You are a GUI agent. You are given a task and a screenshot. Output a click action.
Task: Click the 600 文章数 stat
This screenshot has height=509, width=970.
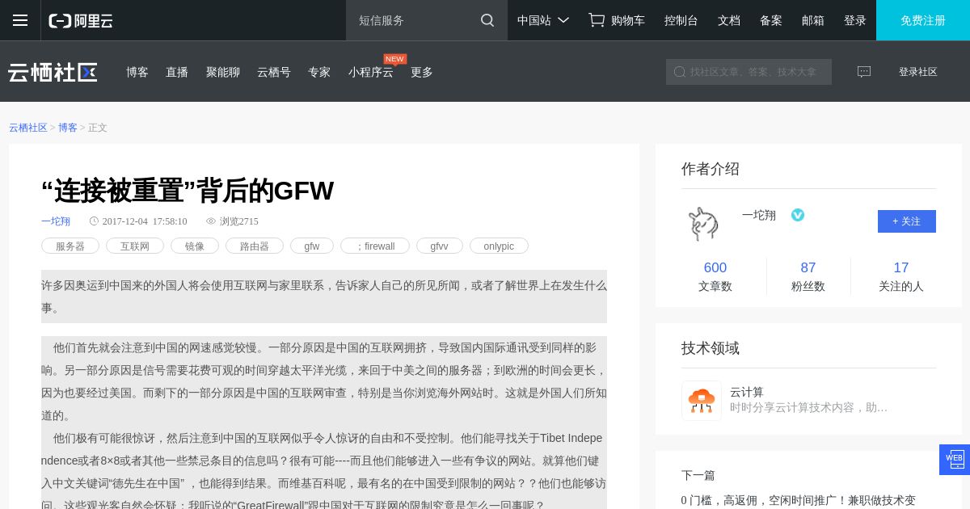(715, 276)
